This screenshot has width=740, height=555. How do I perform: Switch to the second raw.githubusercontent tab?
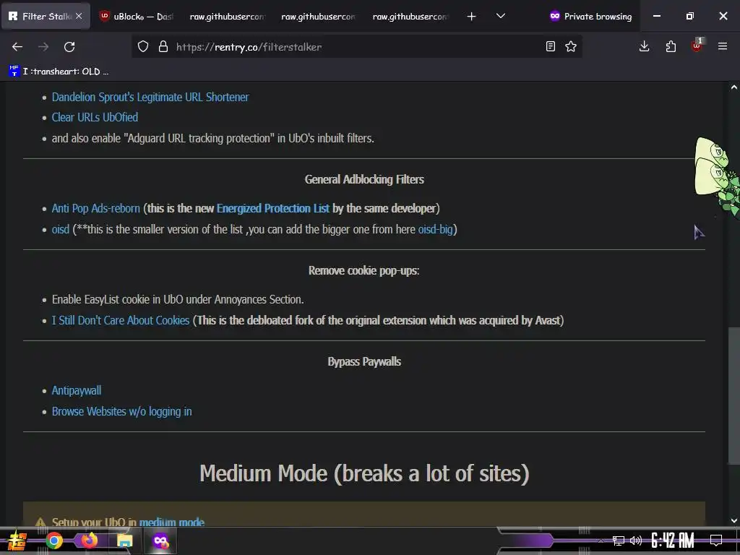tap(319, 17)
